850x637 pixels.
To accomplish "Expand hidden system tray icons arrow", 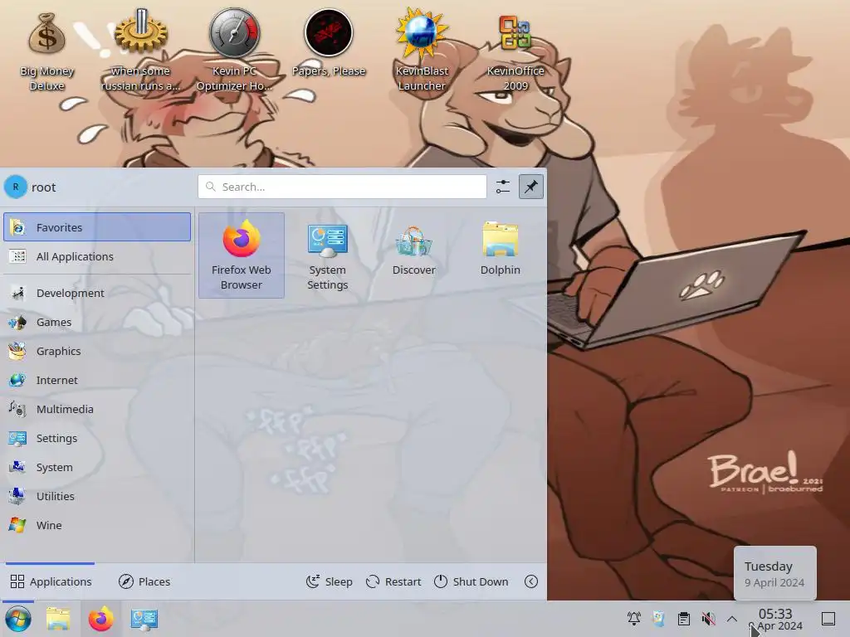I will tap(732, 618).
